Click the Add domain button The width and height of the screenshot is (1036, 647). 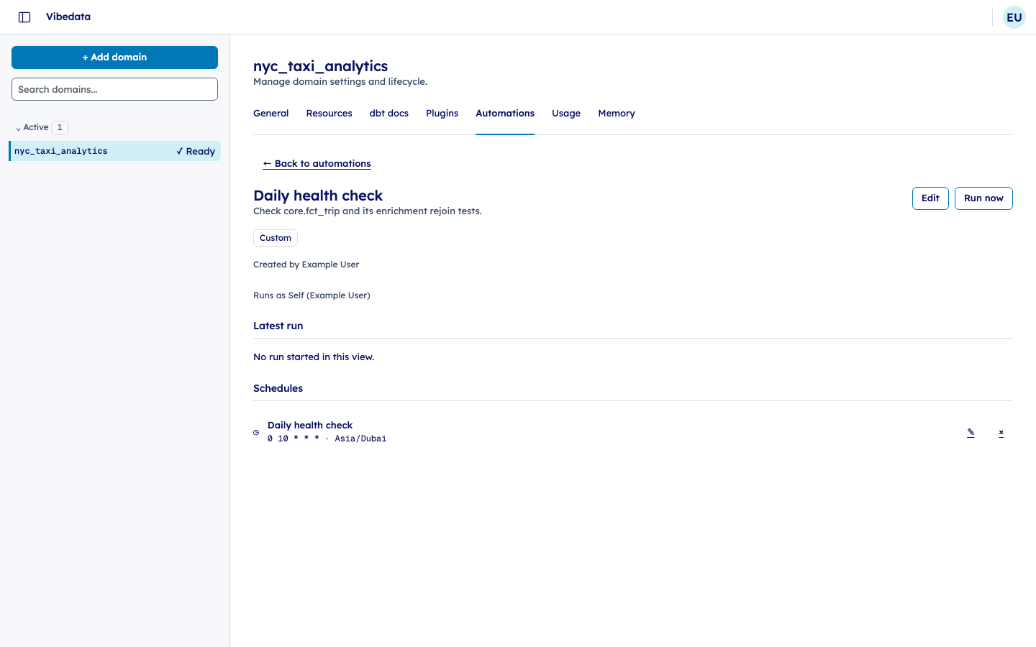click(x=114, y=58)
